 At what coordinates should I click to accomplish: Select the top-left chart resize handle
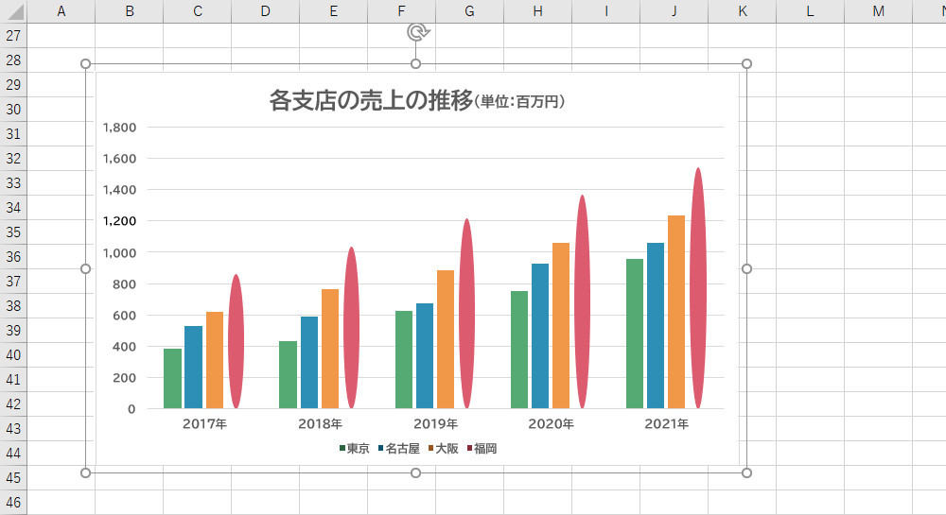[86, 64]
